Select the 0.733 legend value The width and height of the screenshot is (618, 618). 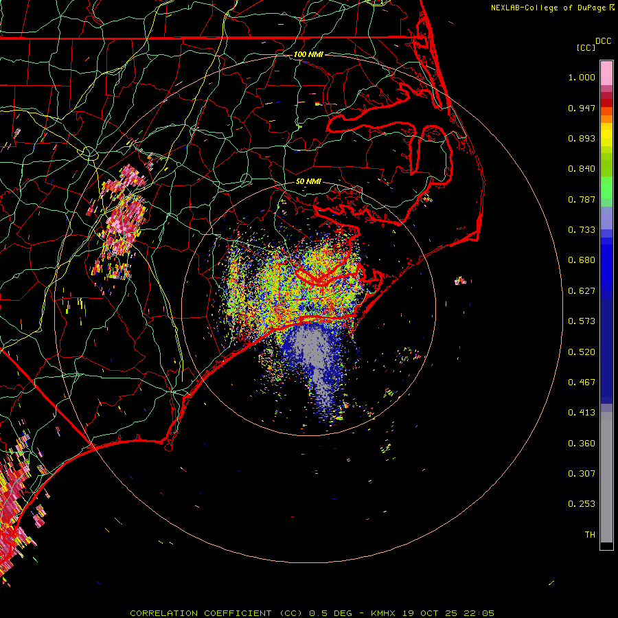582,230
